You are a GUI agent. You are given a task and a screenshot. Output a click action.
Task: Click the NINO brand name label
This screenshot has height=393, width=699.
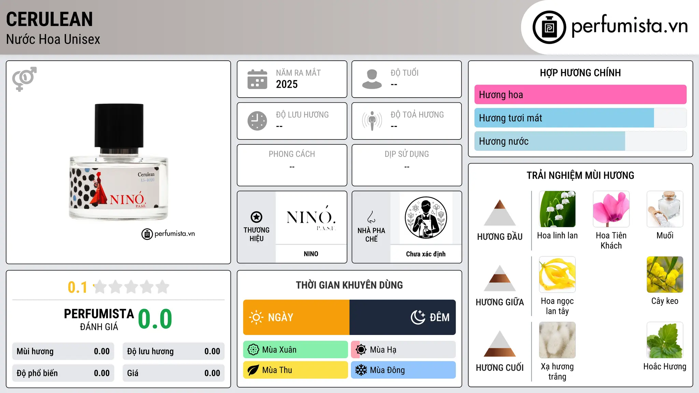tap(311, 254)
